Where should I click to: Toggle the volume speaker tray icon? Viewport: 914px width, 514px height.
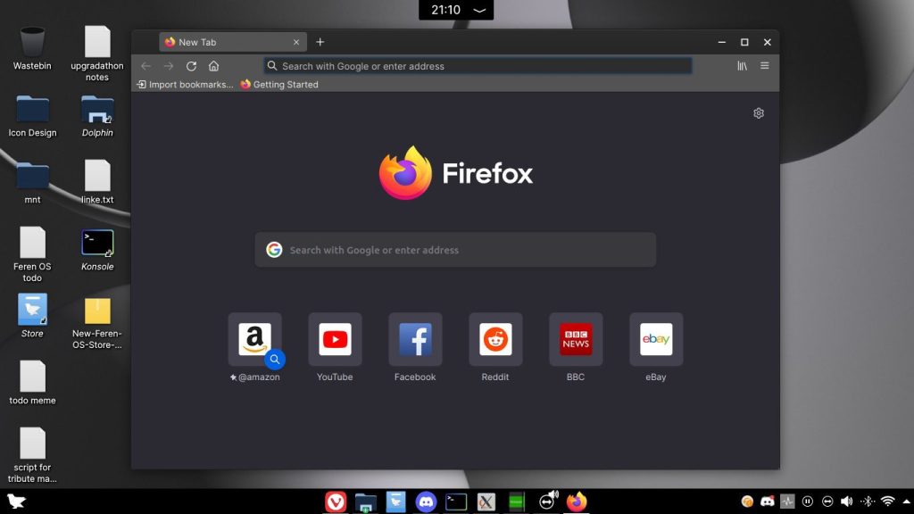pyautogui.click(x=846, y=502)
